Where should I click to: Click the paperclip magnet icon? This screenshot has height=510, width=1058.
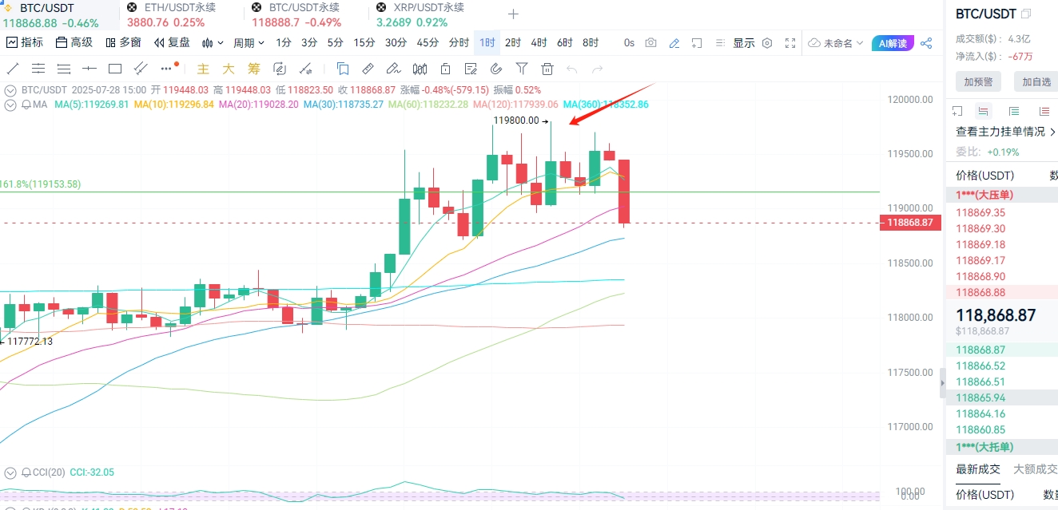click(x=495, y=69)
